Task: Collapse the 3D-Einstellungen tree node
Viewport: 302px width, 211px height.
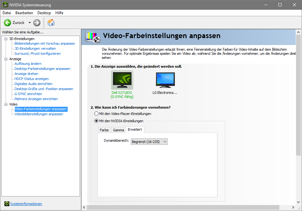Action: [6, 39]
